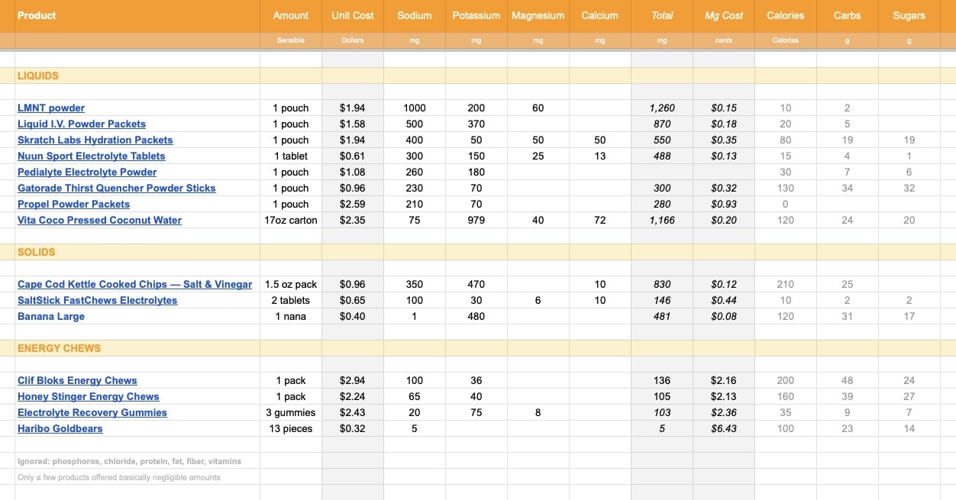Select the Unit Cost column header

(353, 15)
